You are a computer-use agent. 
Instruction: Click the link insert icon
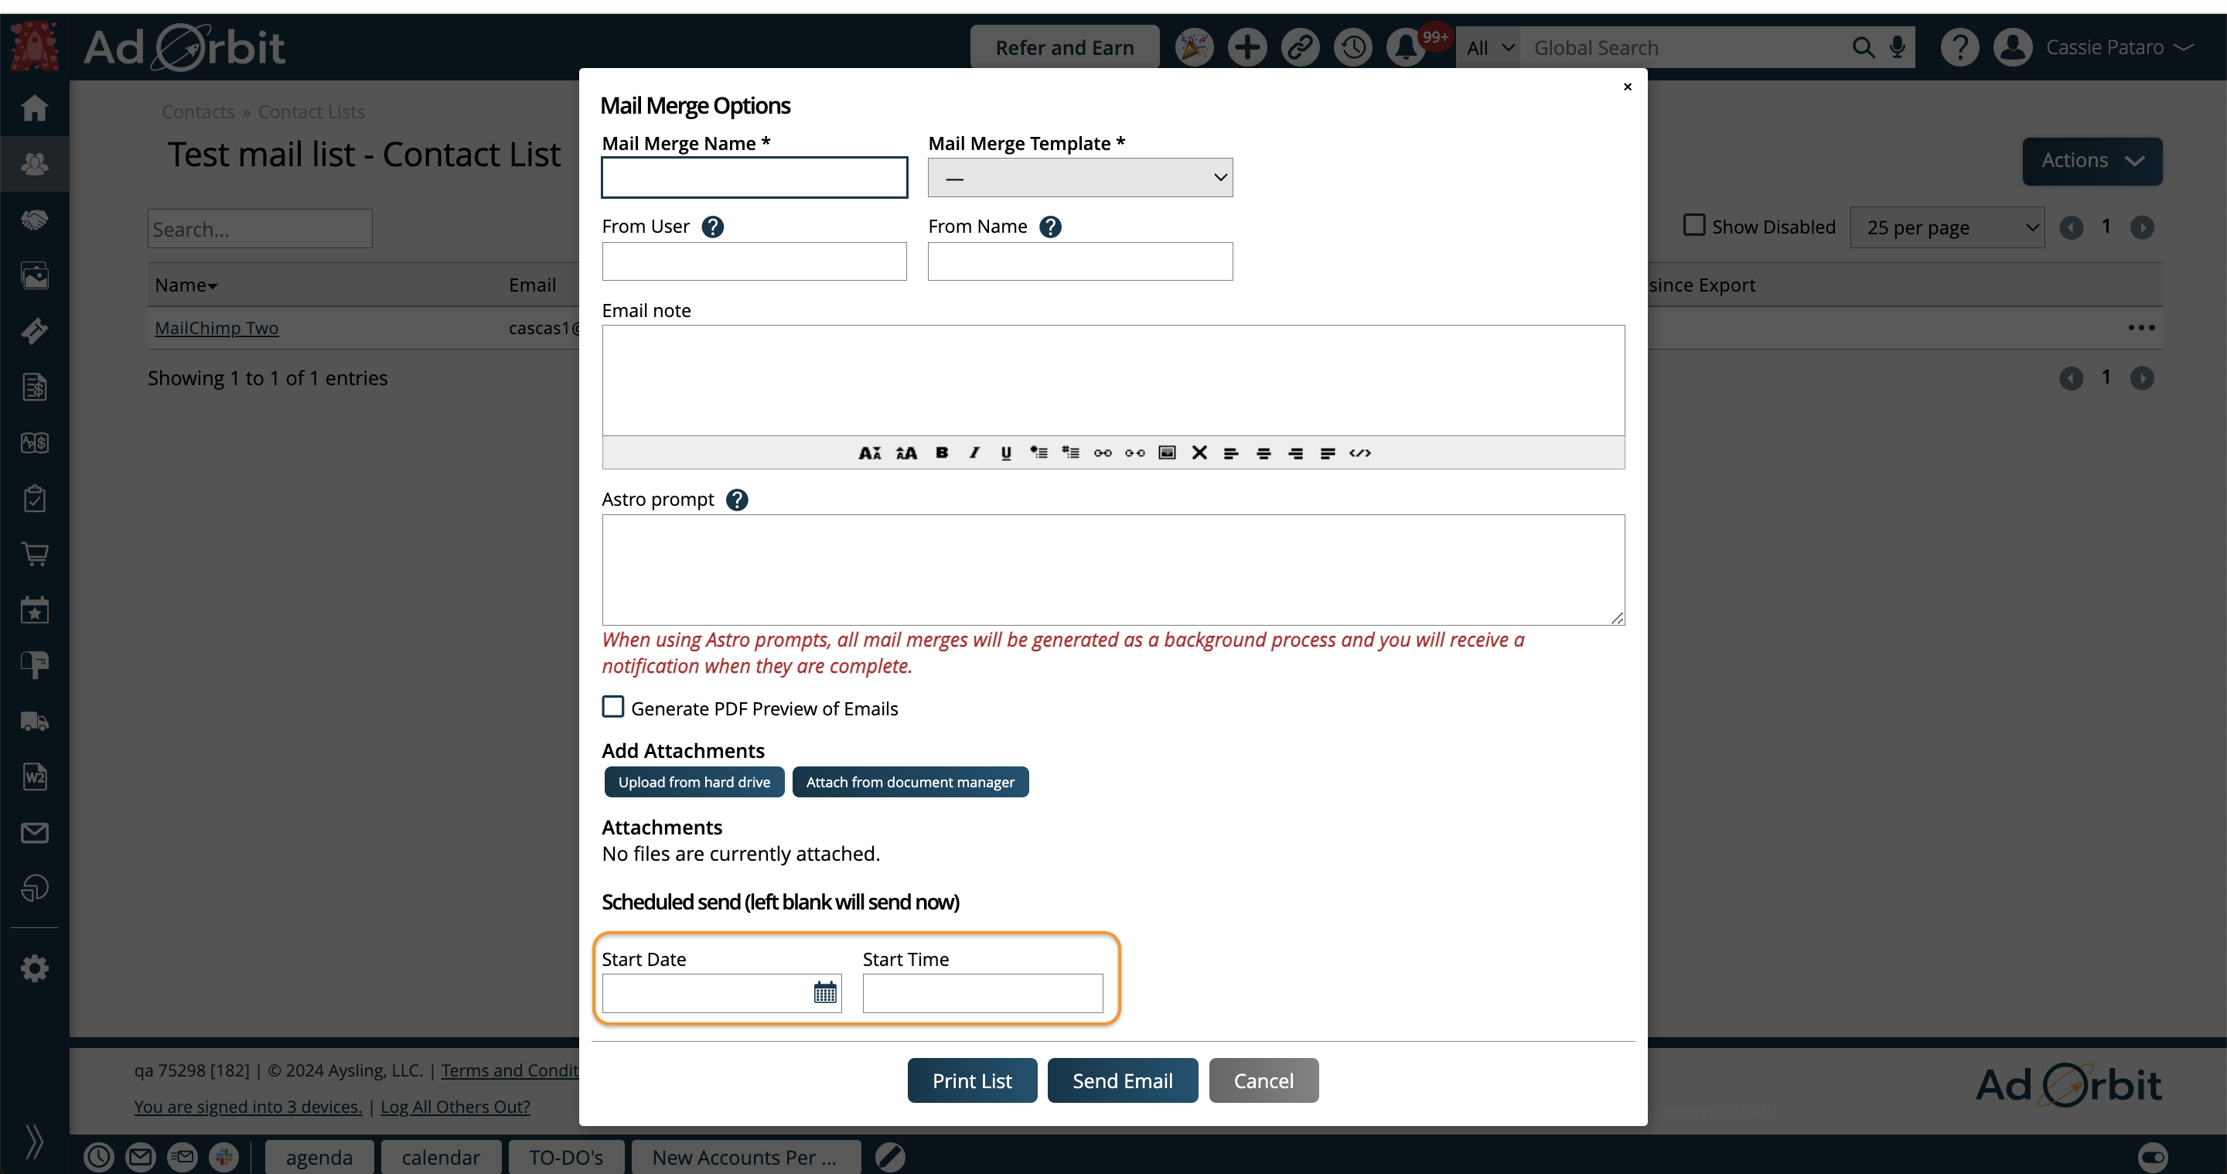1103,452
